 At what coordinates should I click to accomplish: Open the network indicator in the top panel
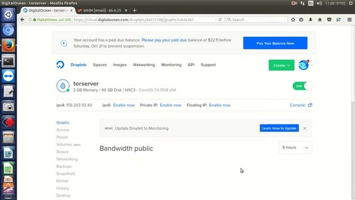302,3
